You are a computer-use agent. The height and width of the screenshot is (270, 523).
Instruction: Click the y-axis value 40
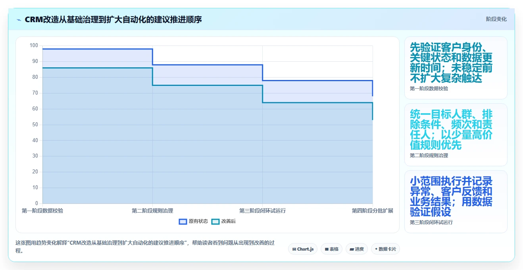pos(35,140)
